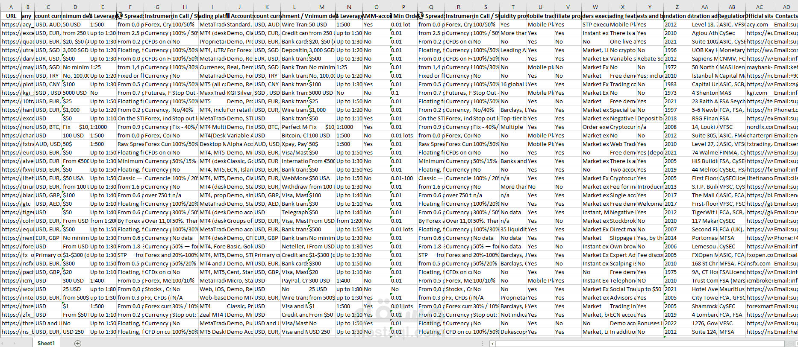Select column O header
798x347 pixels.
[376, 7]
